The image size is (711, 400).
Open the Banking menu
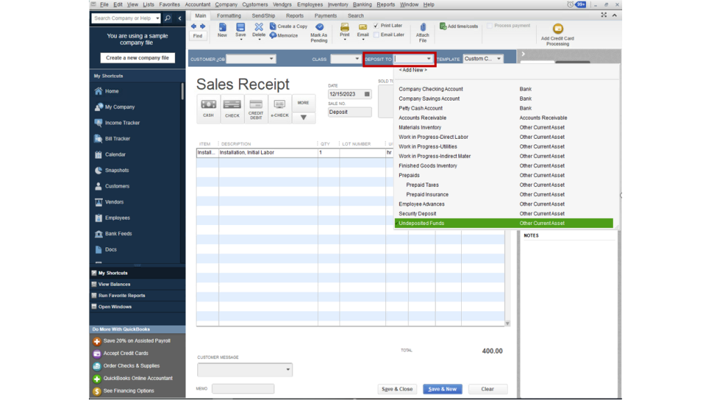point(362,5)
